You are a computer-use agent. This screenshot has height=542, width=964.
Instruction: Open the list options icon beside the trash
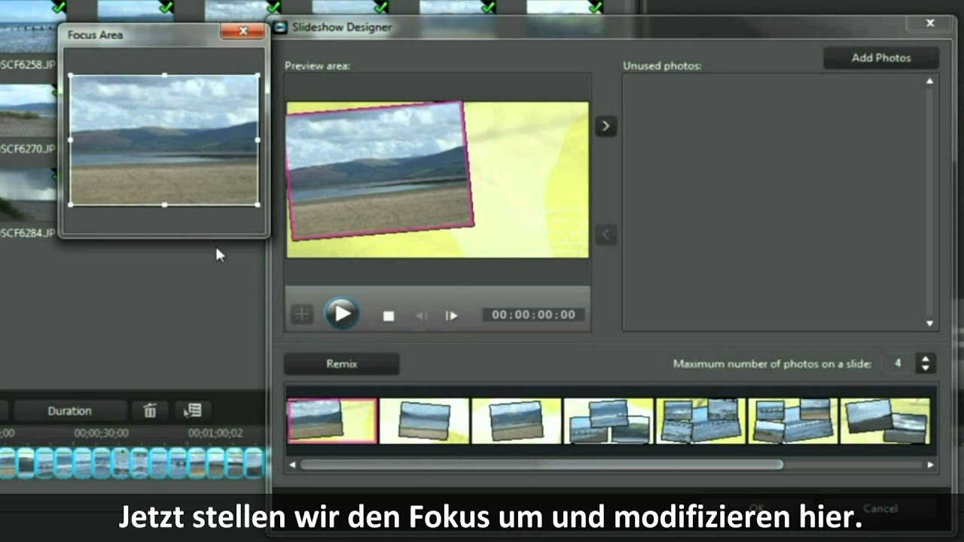pos(192,410)
